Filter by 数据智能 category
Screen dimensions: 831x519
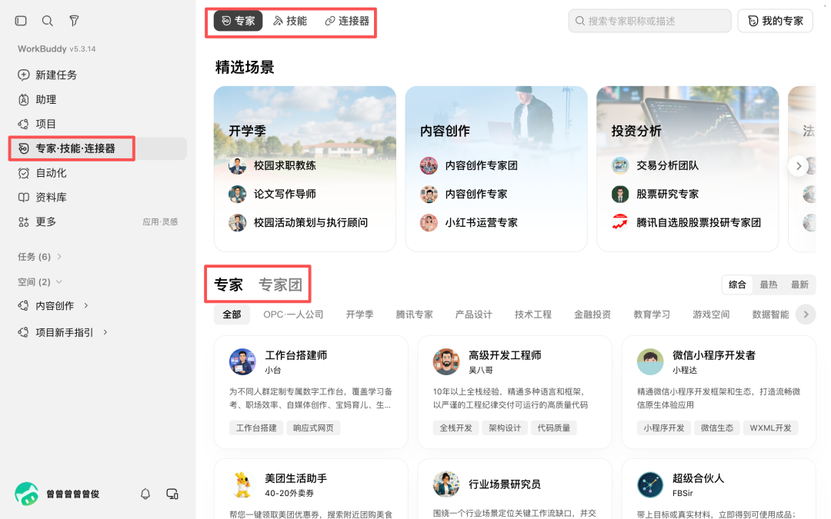(770, 314)
